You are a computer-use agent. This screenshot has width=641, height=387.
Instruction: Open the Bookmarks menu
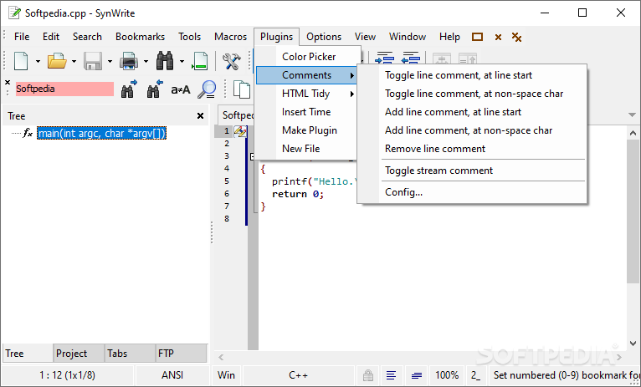pyautogui.click(x=141, y=37)
